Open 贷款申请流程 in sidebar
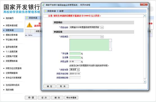 point(12,26)
